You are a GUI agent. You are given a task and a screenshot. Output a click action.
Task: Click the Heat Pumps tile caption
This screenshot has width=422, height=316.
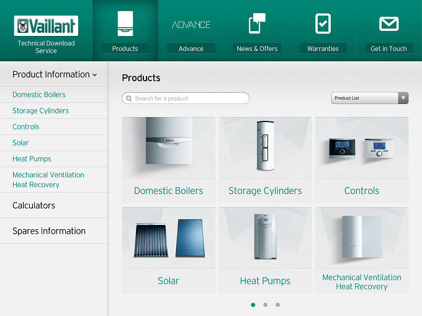265,281
